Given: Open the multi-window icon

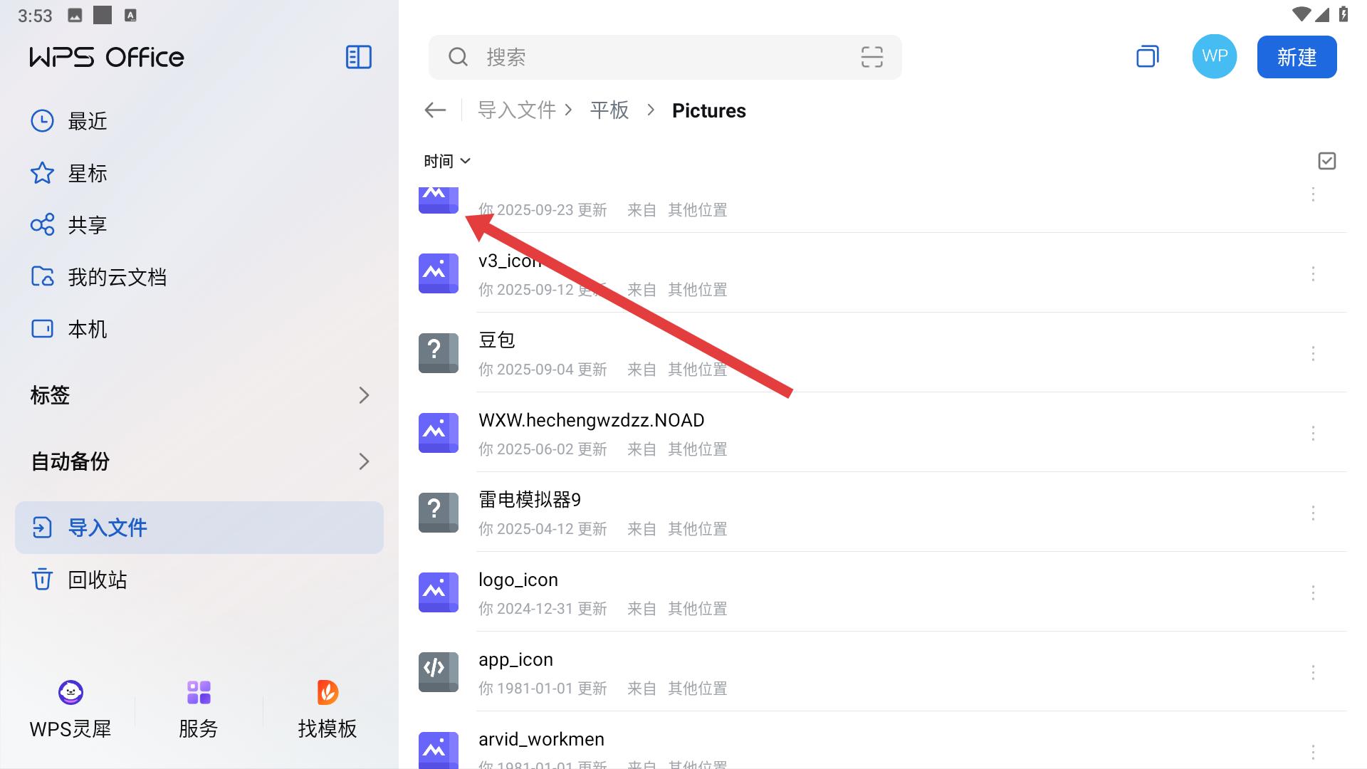Looking at the screenshot, I should pyautogui.click(x=1147, y=57).
